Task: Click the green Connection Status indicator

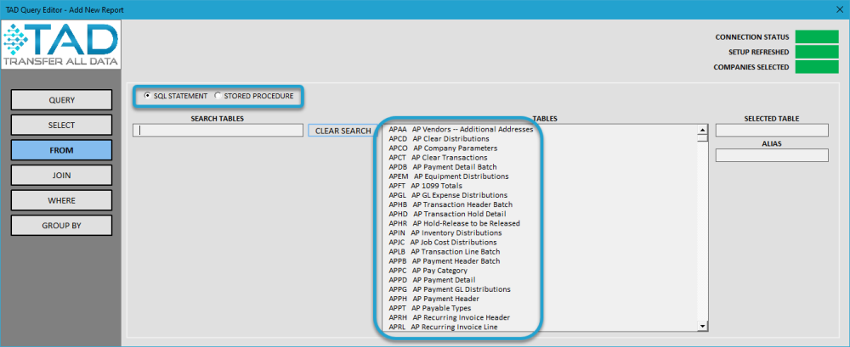Action: [x=817, y=36]
